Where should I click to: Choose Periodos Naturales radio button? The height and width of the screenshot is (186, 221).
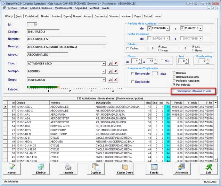click(174, 80)
